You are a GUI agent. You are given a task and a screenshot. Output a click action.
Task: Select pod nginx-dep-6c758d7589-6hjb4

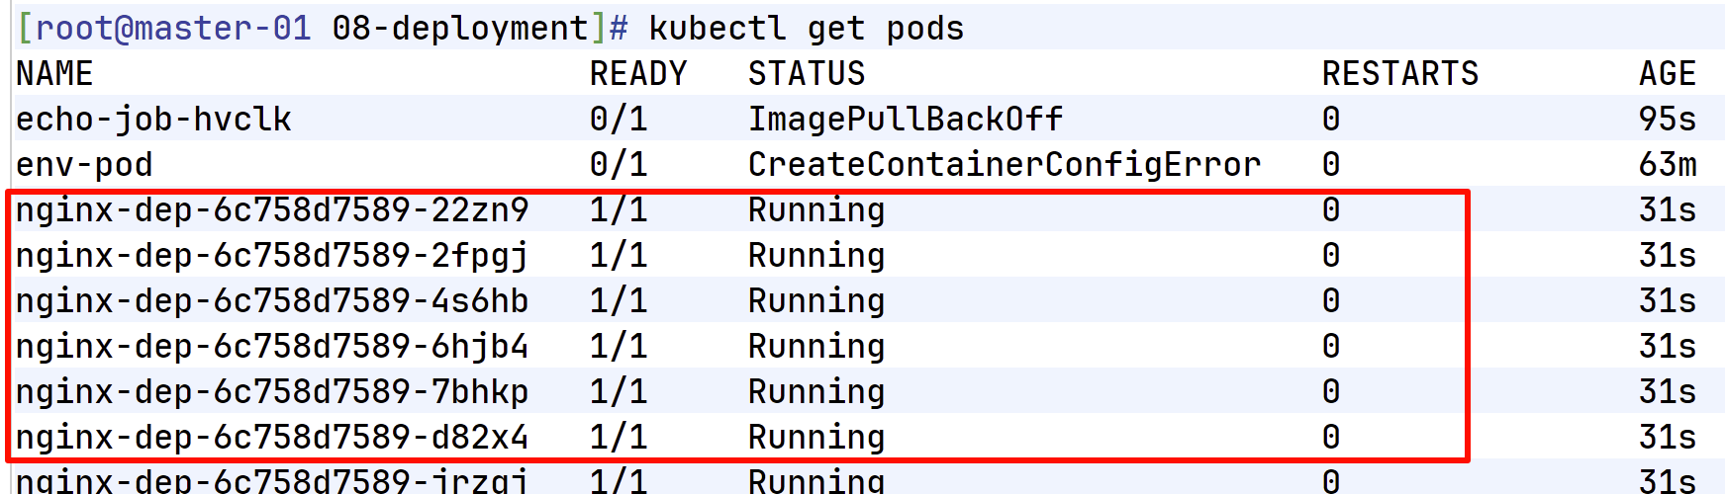(x=272, y=346)
